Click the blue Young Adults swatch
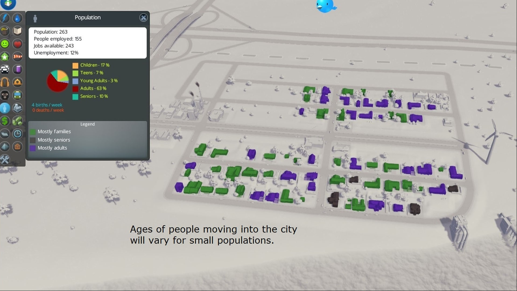The height and width of the screenshot is (291, 517). point(75,81)
